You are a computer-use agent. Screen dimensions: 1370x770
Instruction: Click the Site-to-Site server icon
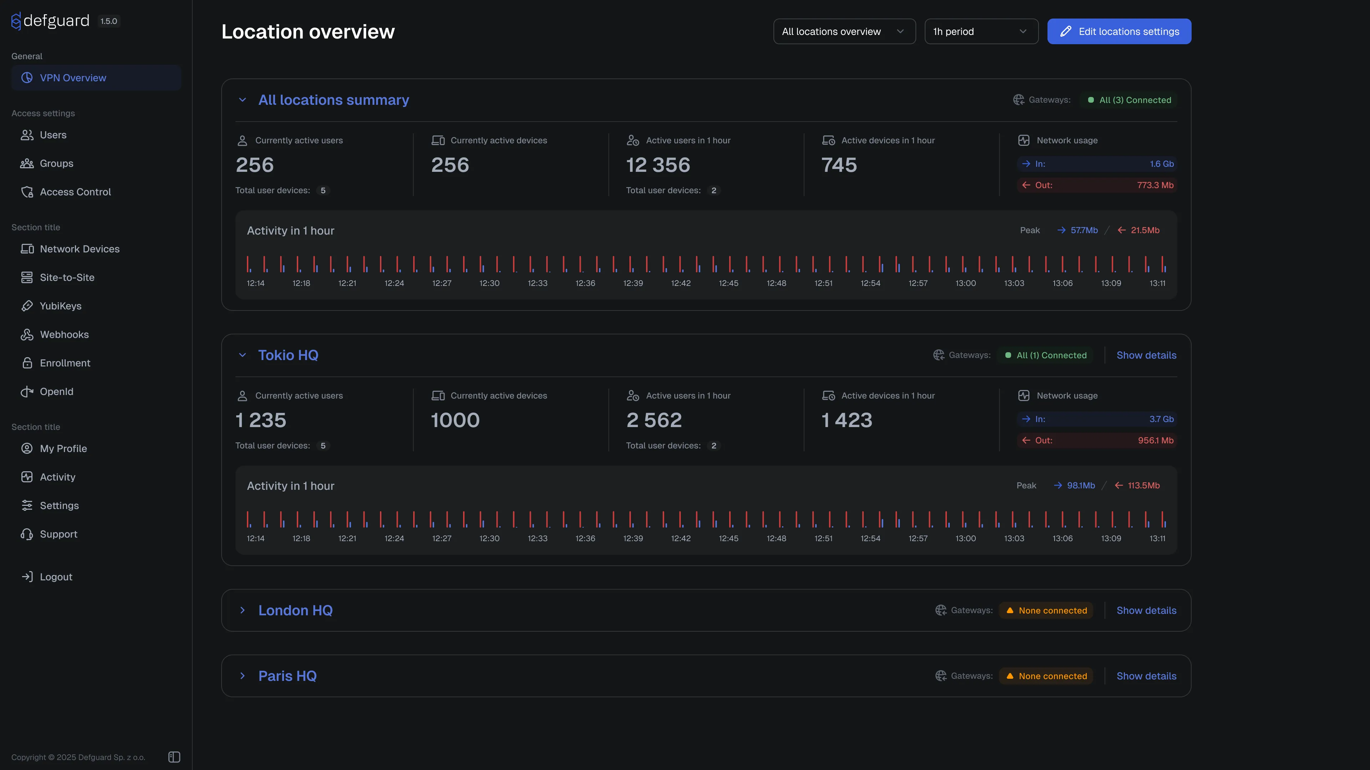tap(27, 277)
